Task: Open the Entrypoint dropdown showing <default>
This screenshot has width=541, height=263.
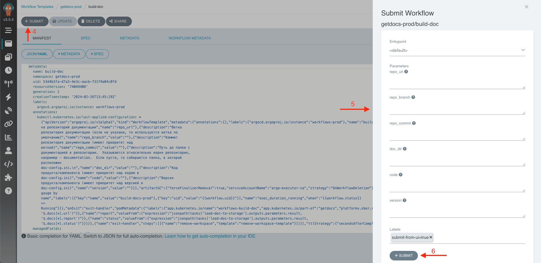Action: [x=457, y=50]
